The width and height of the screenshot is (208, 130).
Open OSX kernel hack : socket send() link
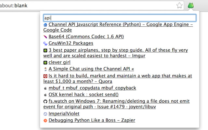pos(84,95)
